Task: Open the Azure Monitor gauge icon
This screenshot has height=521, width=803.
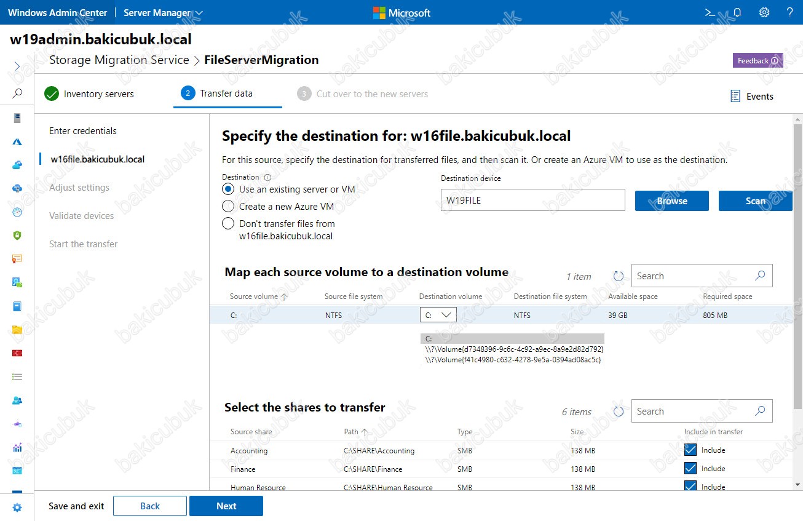Action: coord(17,212)
